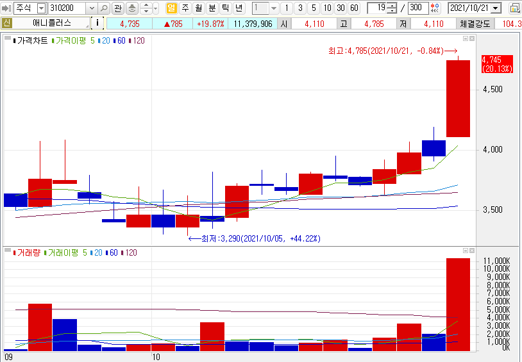The image size is (522, 362).
Task: Click the i information button
Action: click(97, 23)
